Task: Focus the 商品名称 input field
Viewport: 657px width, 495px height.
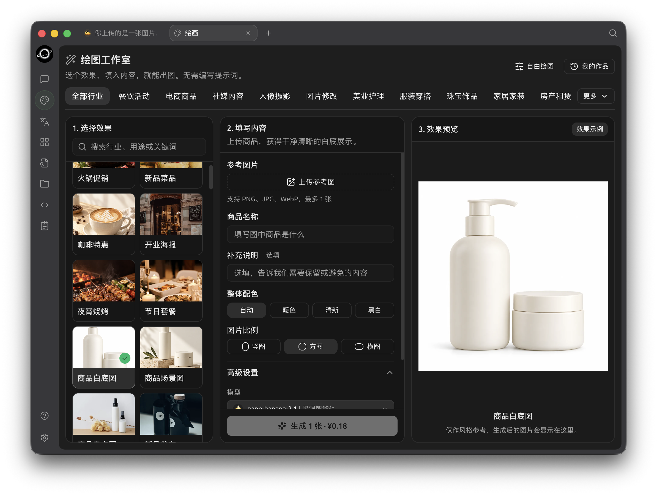Action: pyautogui.click(x=311, y=235)
